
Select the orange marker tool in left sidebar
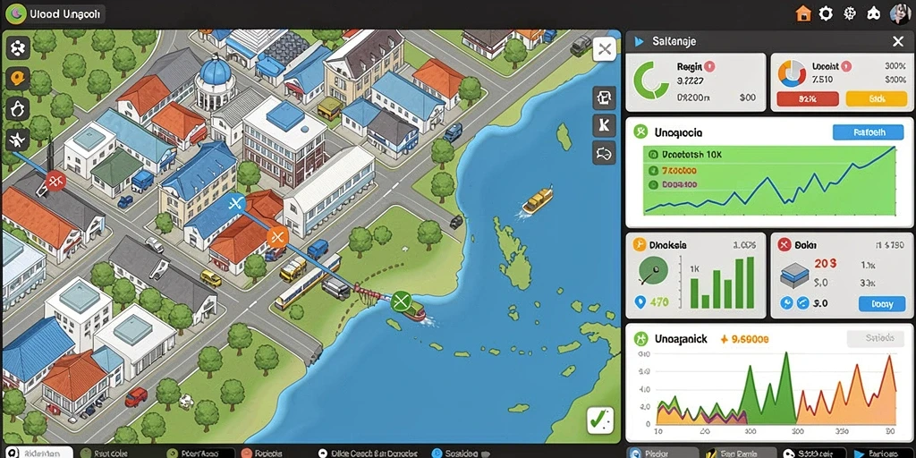tap(18, 79)
